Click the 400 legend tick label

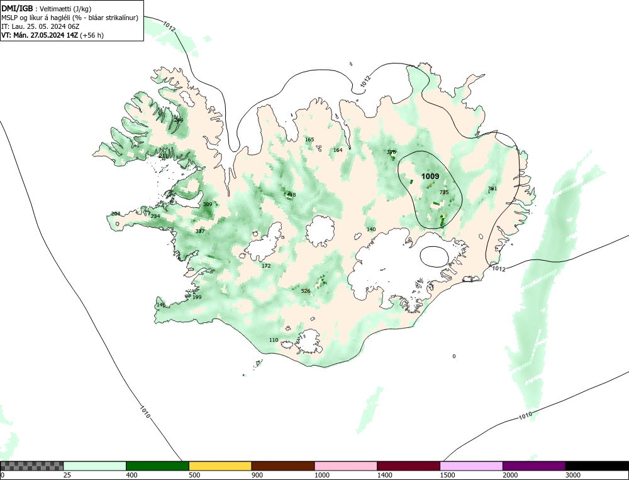pos(131,475)
